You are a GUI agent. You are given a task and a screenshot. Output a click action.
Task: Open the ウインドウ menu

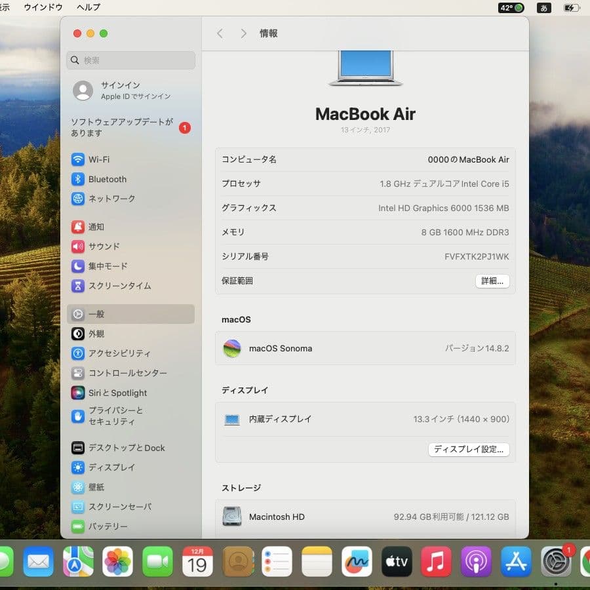pos(43,7)
